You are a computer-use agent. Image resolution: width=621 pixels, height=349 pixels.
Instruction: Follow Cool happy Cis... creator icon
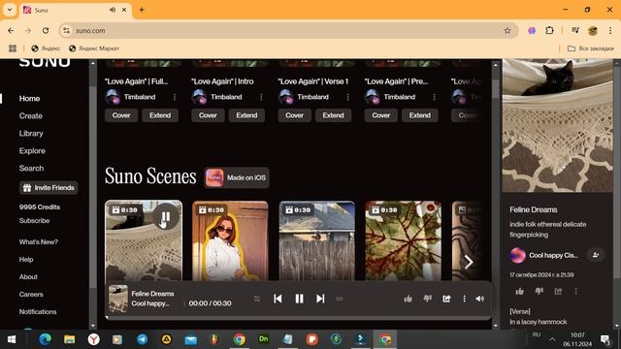595,255
